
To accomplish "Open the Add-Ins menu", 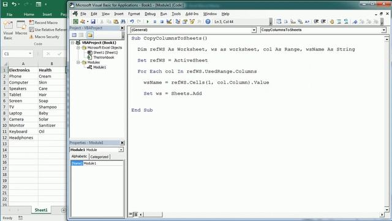I will (192, 14).
